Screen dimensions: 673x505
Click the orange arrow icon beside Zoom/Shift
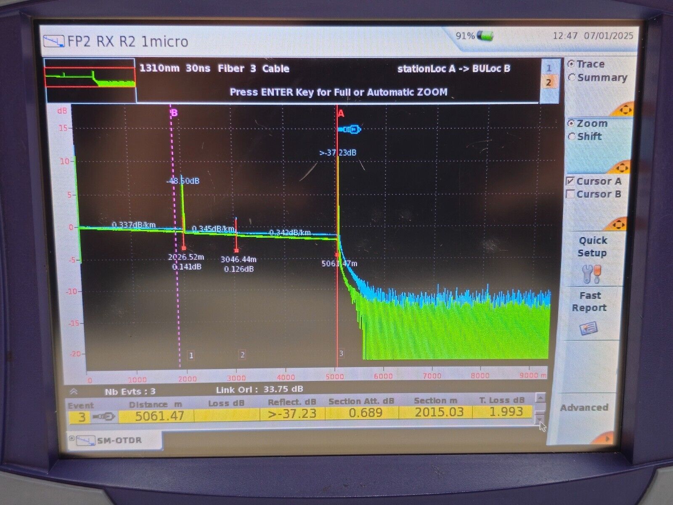620,167
